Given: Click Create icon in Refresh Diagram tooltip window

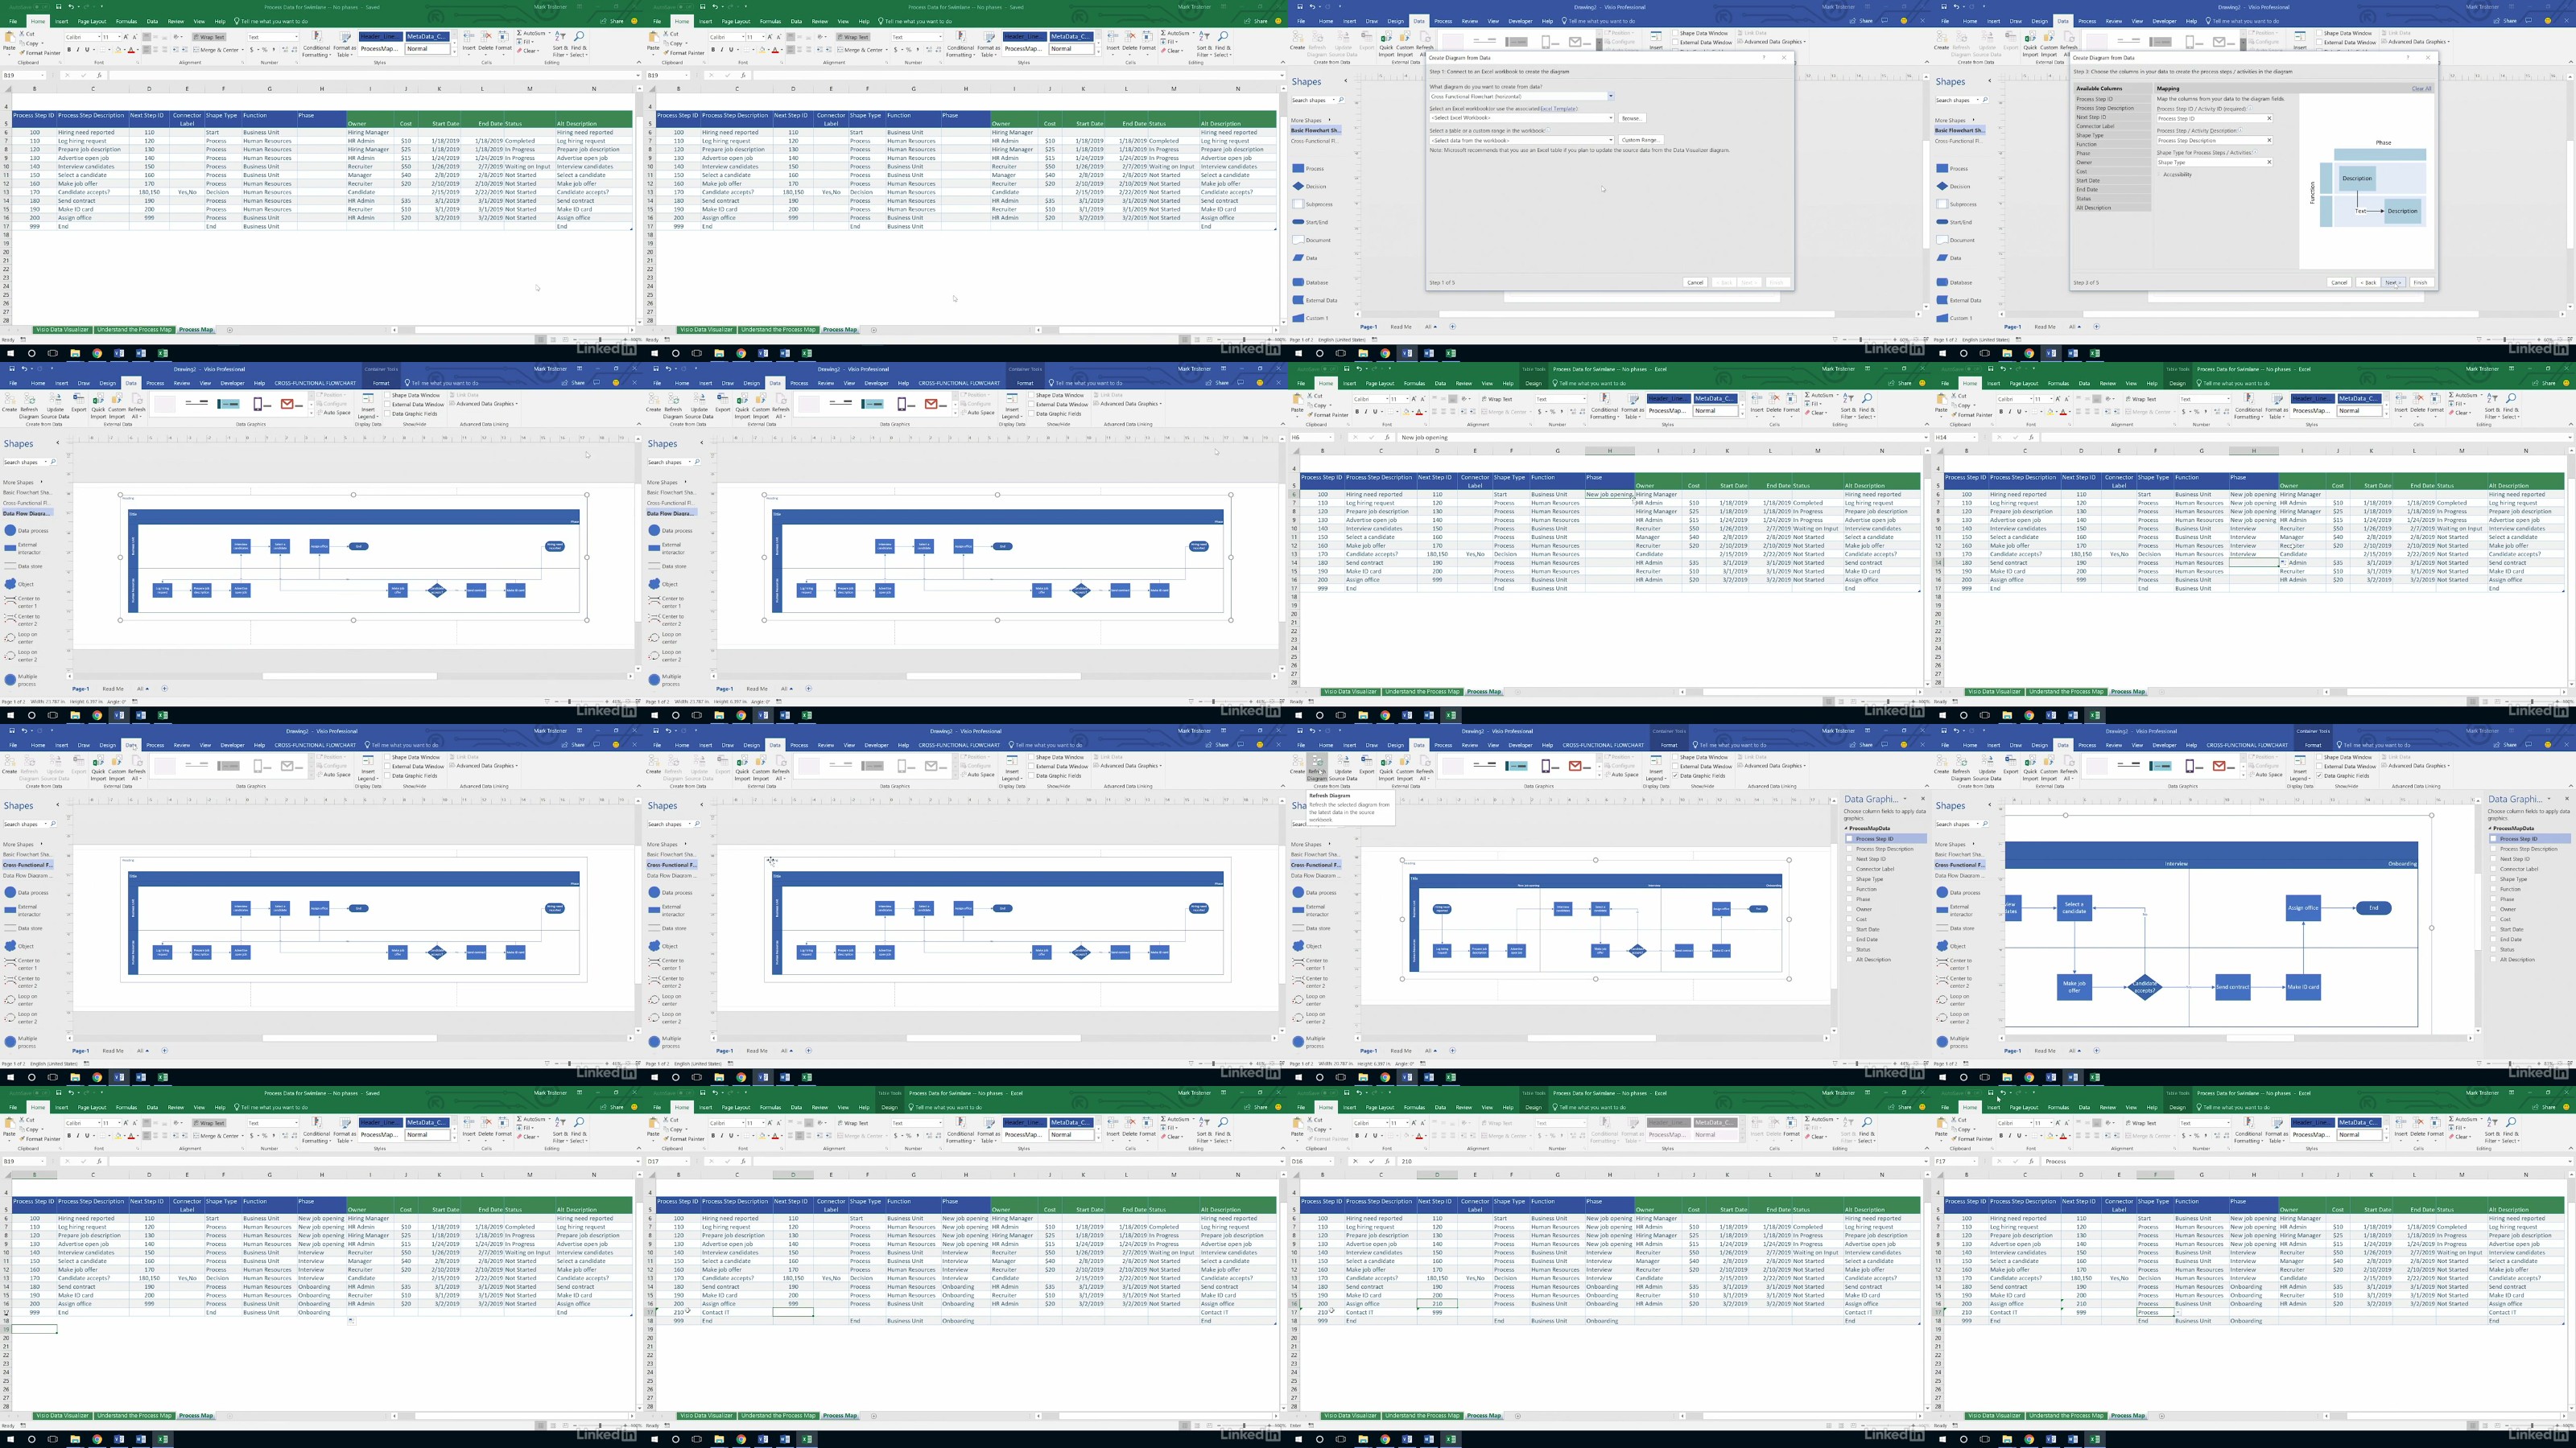Looking at the screenshot, I should tap(1297, 767).
